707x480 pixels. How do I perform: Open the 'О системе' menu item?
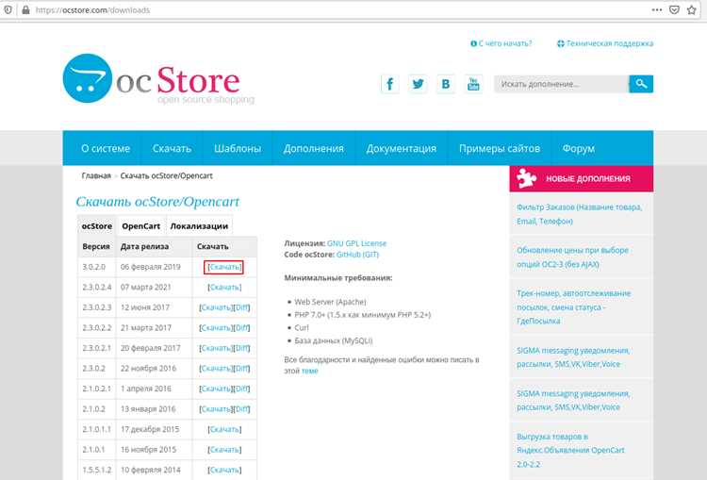tap(106, 148)
